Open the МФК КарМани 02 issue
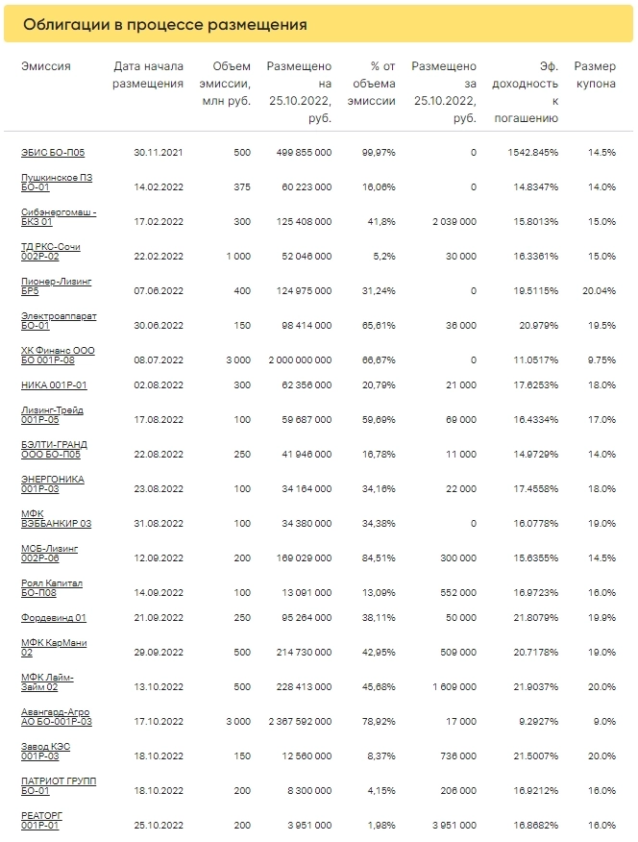This screenshot has height=842, width=638. pos(53,647)
